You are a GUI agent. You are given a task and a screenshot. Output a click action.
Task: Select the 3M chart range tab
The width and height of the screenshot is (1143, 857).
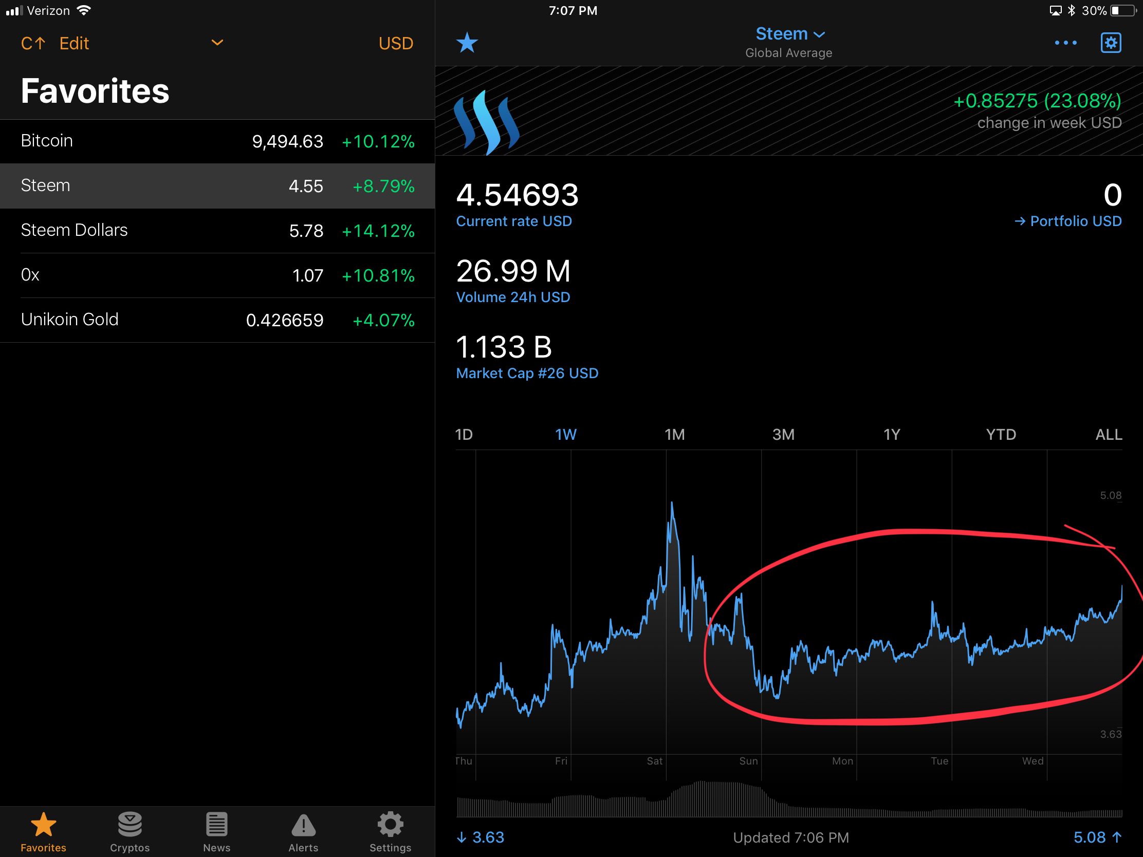point(783,435)
